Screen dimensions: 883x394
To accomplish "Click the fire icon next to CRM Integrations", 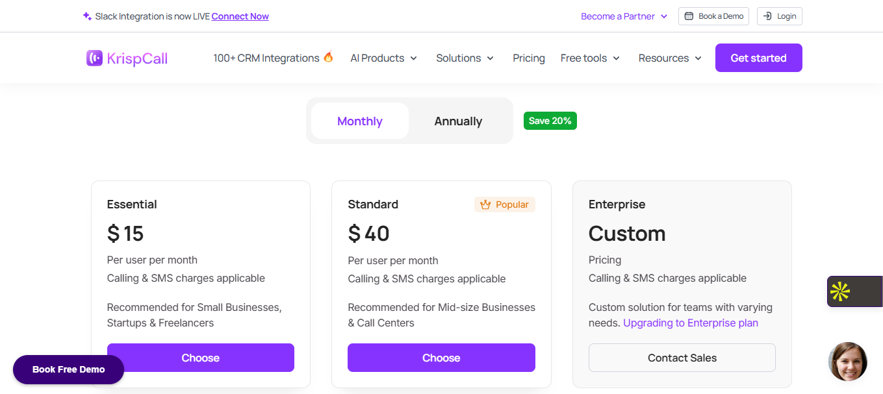I will tap(328, 57).
